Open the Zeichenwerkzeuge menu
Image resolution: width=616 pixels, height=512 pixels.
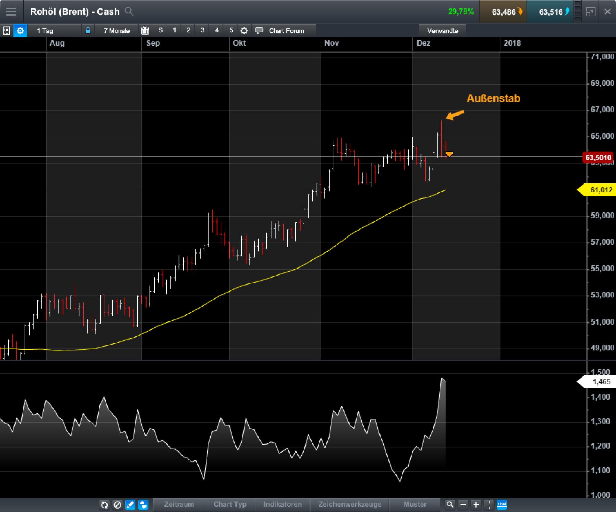[349, 504]
